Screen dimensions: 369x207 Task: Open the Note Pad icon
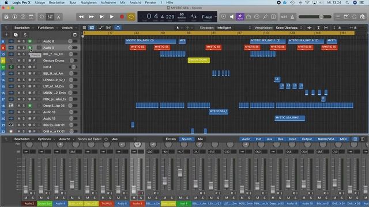(x=346, y=17)
